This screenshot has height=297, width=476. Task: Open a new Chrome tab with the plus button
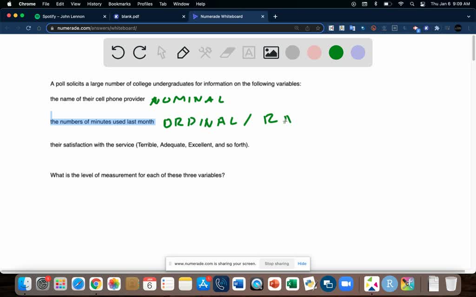275,16
